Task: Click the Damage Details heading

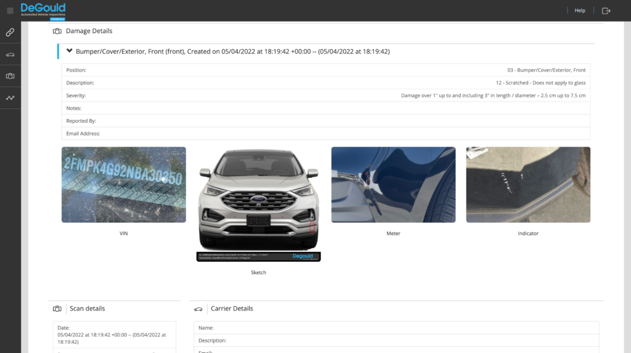Action: (89, 31)
